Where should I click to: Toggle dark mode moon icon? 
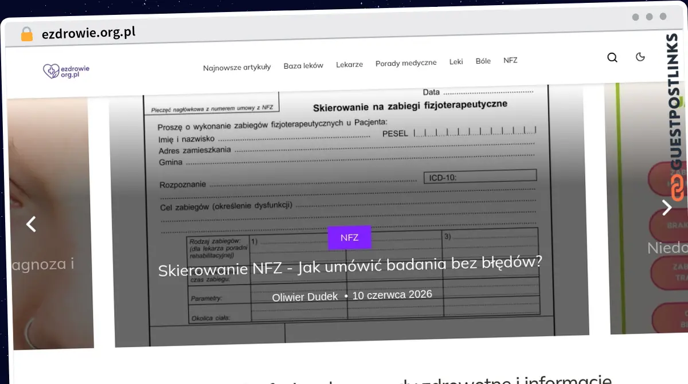pos(640,56)
